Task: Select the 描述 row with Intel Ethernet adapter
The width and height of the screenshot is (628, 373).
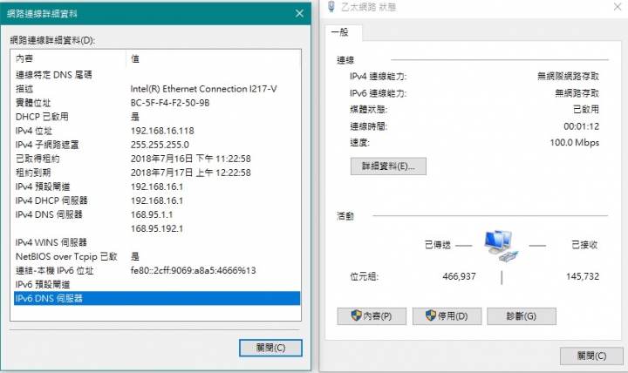Action: click(157, 89)
